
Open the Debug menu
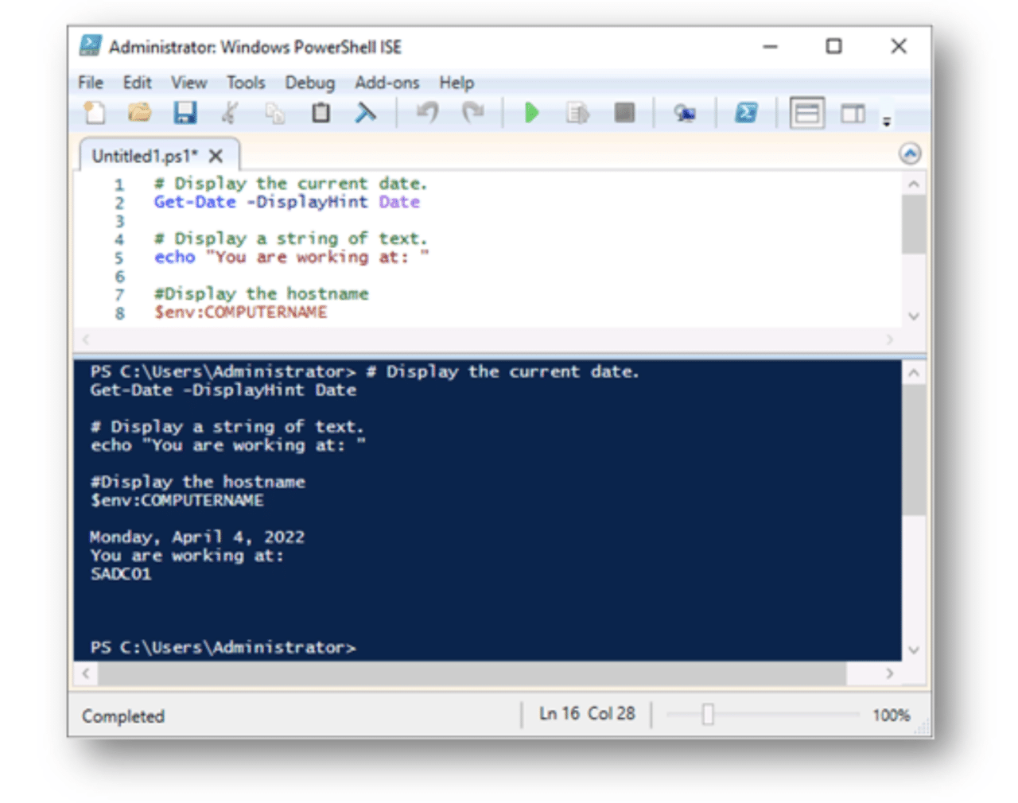click(310, 82)
